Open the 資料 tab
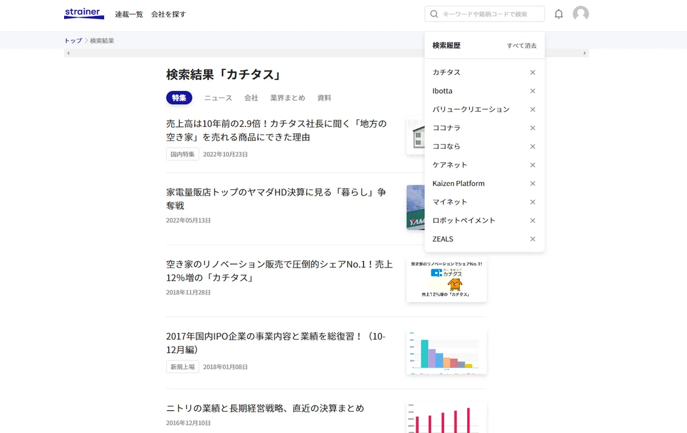The width and height of the screenshot is (687, 433). [x=325, y=98]
